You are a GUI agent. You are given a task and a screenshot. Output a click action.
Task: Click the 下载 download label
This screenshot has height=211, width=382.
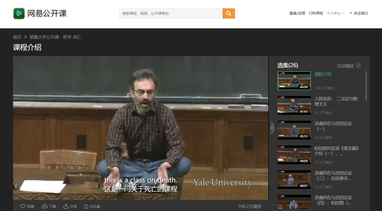point(52,207)
